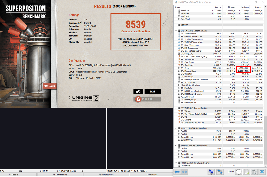Click the lock icon on Publish button
This screenshot has width=267, height=177.
tap(138, 99)
